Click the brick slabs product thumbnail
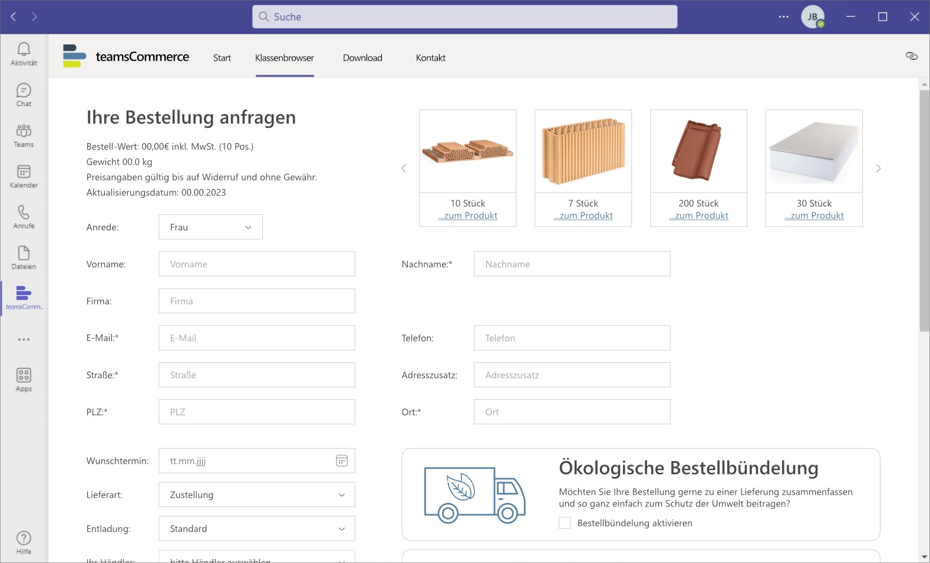Image resolution: width=930 pixels, height=563 pixels. pos(468,151)
